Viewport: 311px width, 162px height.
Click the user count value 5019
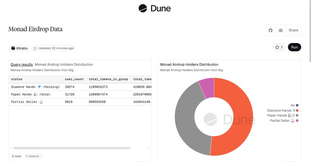click(69, 102)
